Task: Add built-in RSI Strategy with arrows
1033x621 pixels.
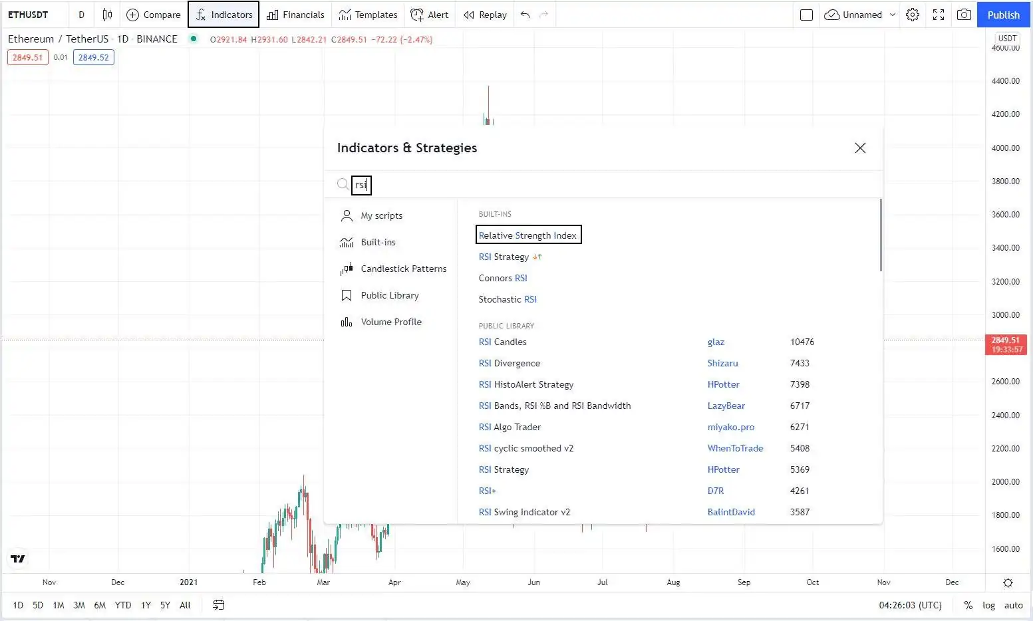Action: (x=510, y=257)
